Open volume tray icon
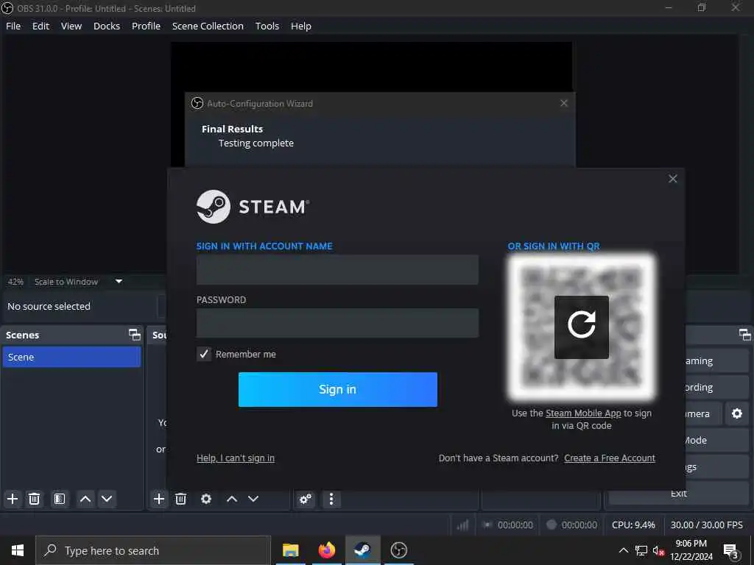The image size is (754, 565). point(658,550)
